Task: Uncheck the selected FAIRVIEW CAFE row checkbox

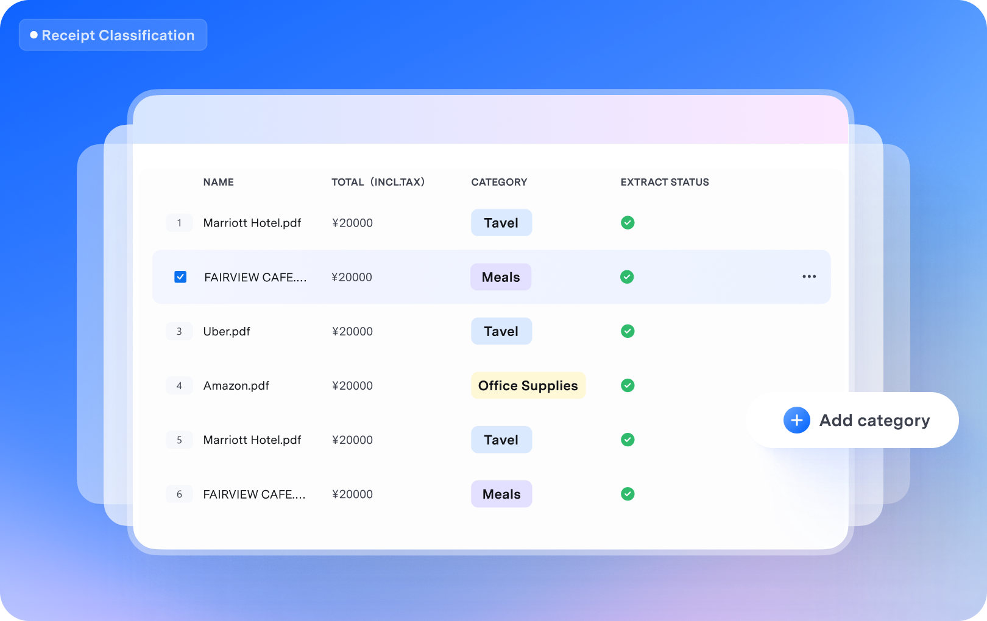Action: (180, 277)
